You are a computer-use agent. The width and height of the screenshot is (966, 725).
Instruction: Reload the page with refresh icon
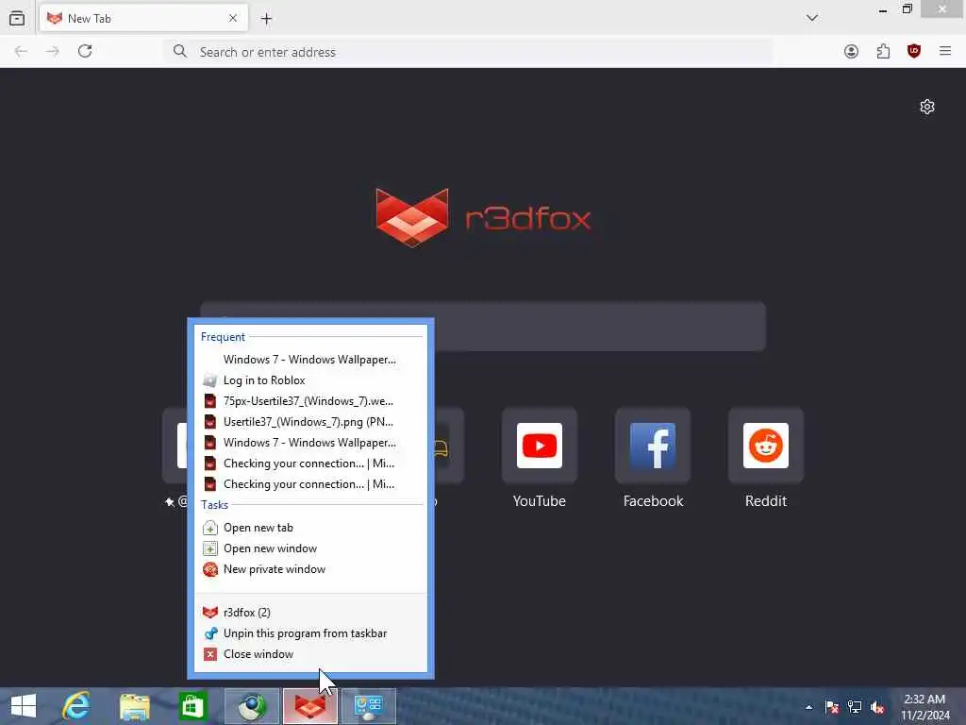[x=85, y=51]
